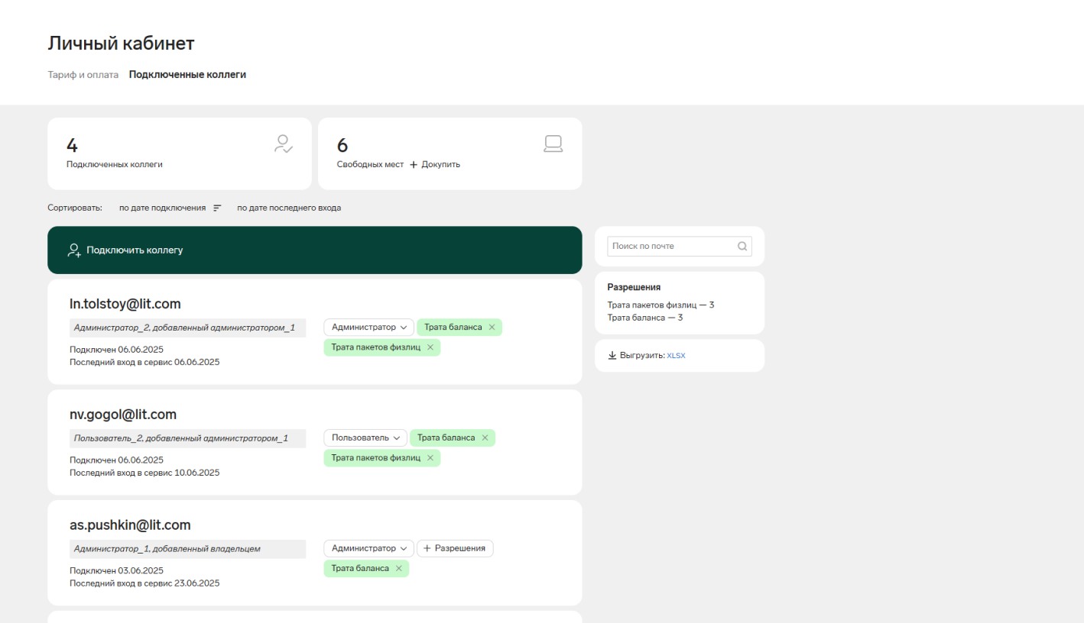Add Разрешения for as.pushkin@lit.com
The height and width of the screenshot is (623, 1084).
[455, 548]
